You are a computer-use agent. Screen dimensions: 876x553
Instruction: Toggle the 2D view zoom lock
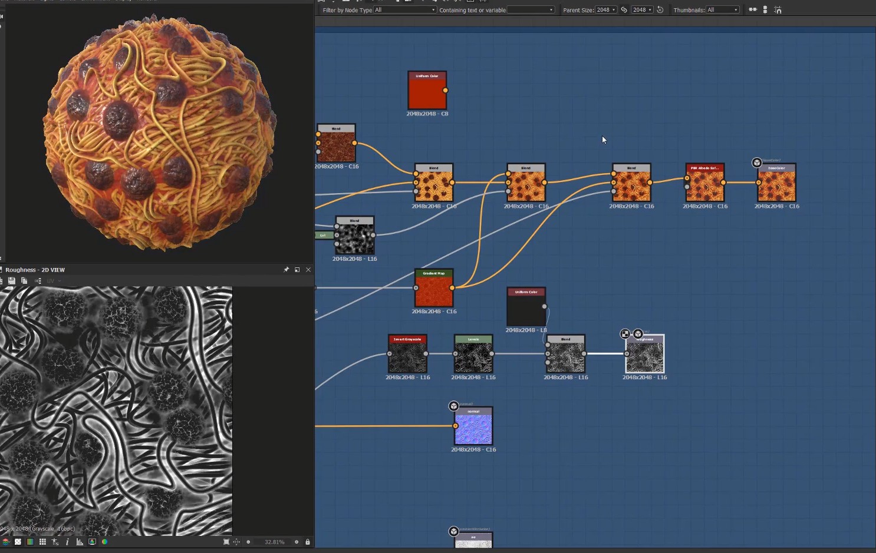coord(308,542)
